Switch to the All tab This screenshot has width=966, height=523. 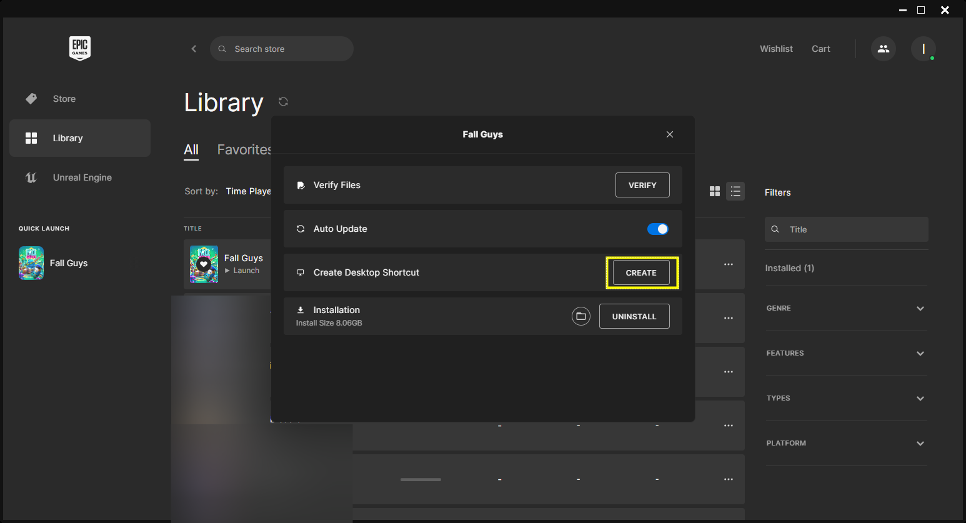[191, 150]
